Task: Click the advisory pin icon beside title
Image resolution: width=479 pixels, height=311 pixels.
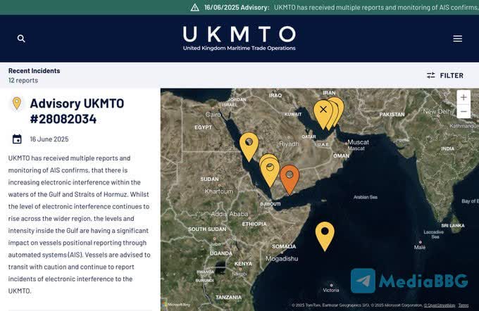Action: pos(17,103)
